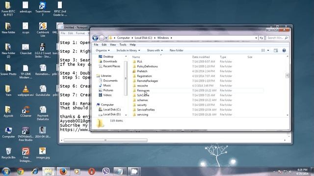Image resolution: width=314 pixels, height=176 pixels.
Task: Select the Resources folder
Action: [x=143, y=90]
